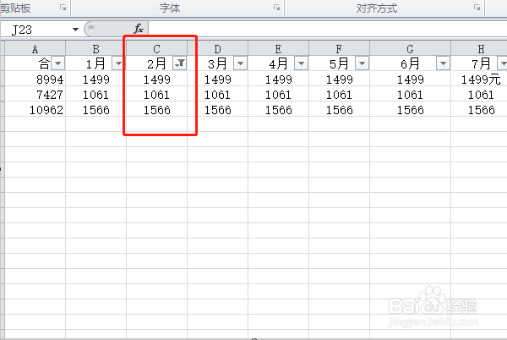
Task: Select column D header
Action: coord(217,48)
